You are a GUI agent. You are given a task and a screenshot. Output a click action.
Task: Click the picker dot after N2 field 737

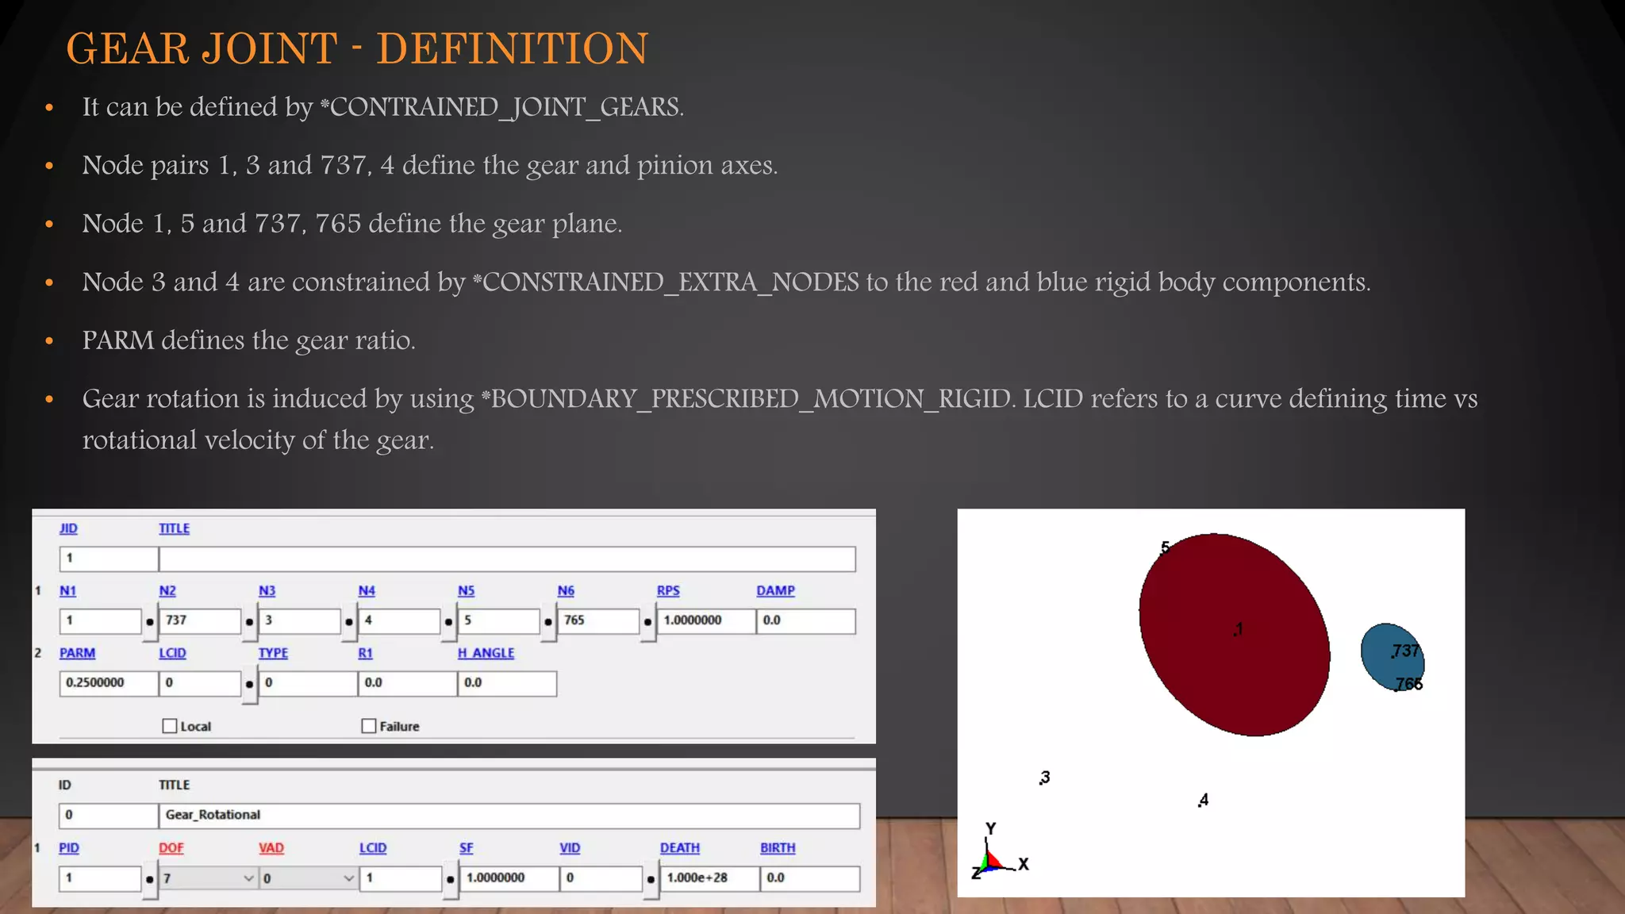point(249,622)
